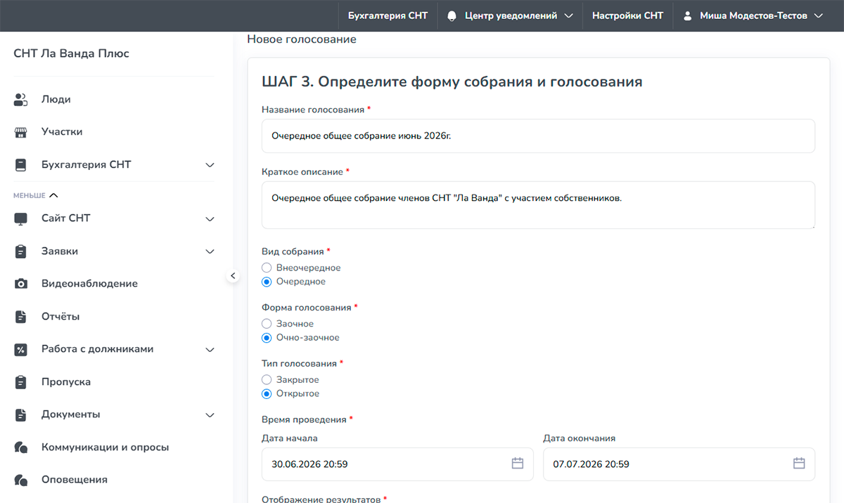Open Оповещения menu item
This screenshot has width=844, height=503.
click(x=75, y=480)
